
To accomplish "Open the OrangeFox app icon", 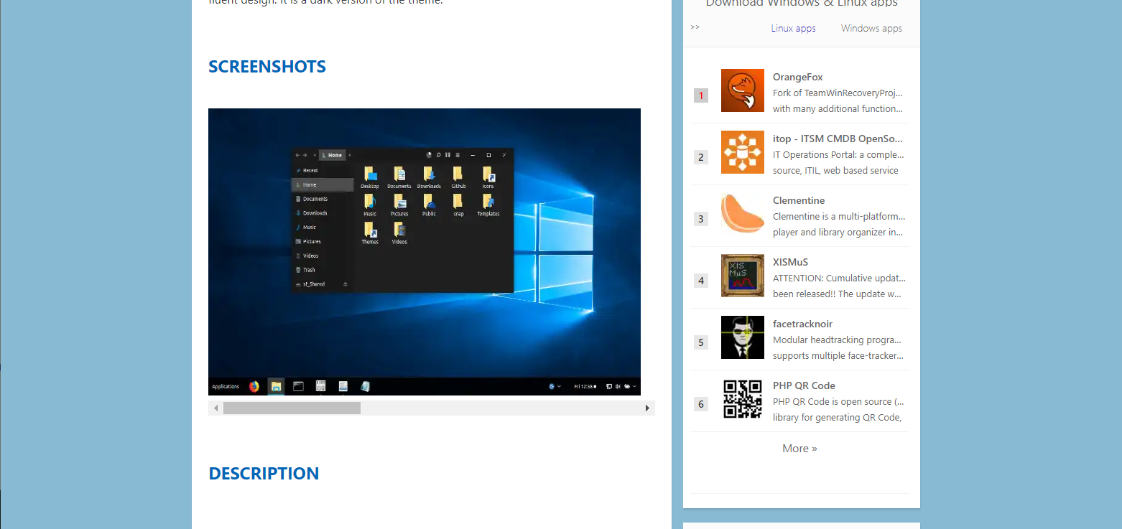I will coord(743,90).
